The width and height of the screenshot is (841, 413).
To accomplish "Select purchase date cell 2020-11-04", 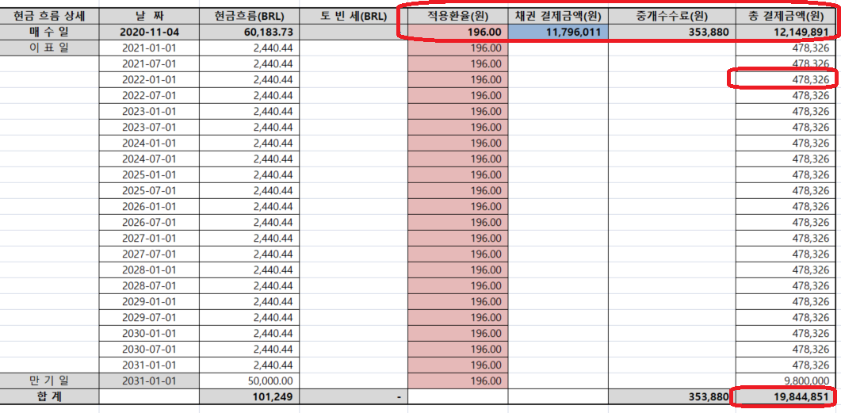I will 149,33.
